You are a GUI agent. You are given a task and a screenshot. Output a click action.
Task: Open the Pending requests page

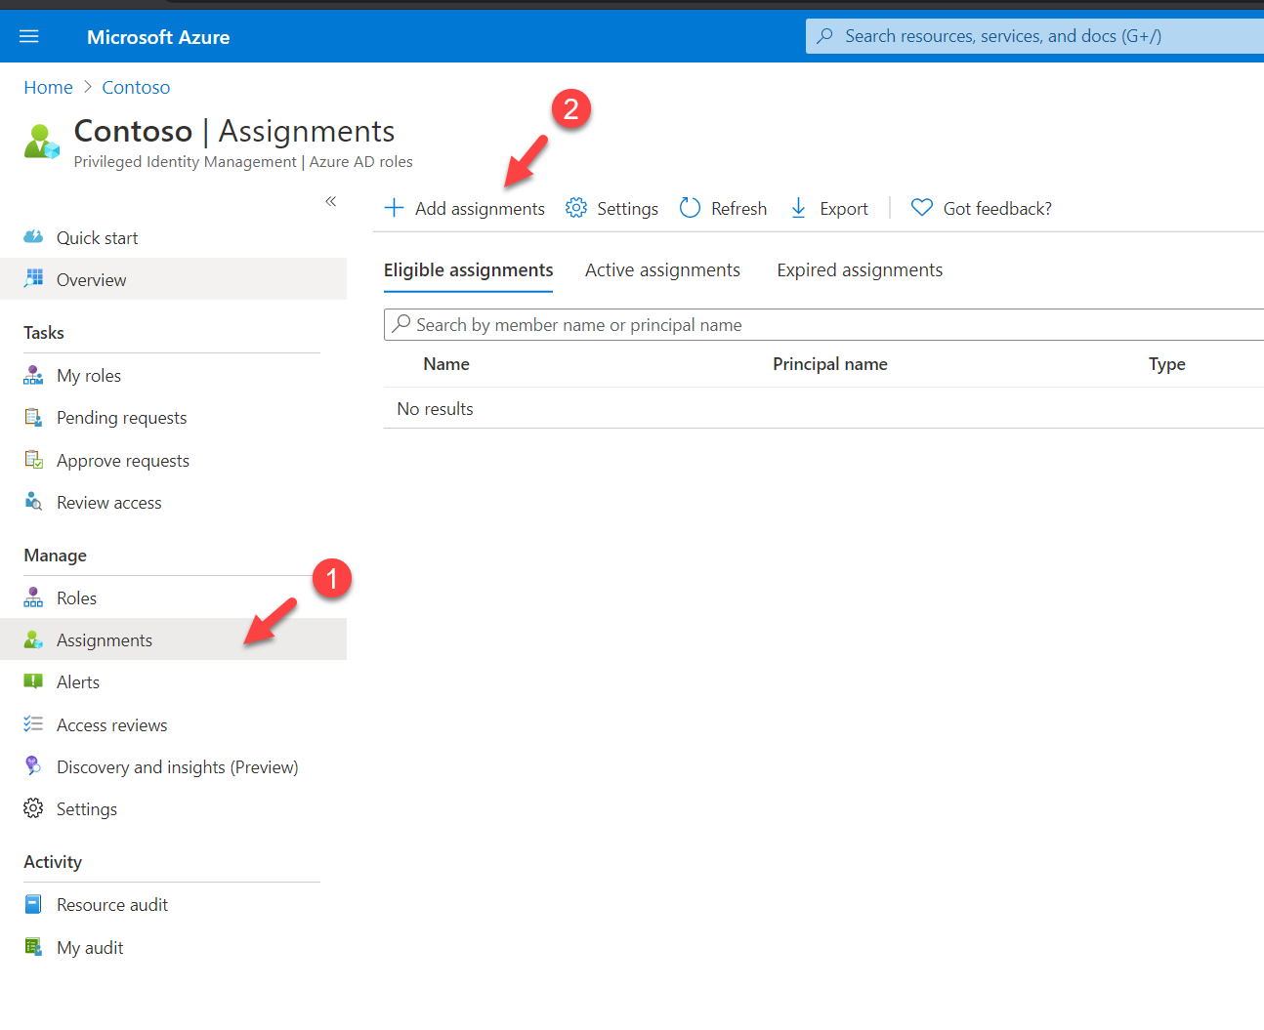tap(121, 417)
